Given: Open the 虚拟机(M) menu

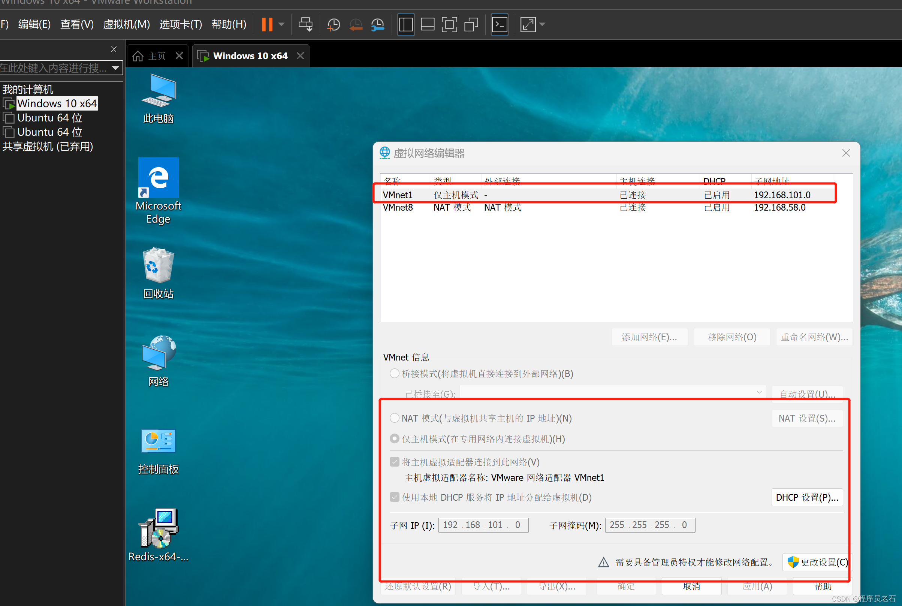Looking at the screenshot, I should click(x=126, y=24).
